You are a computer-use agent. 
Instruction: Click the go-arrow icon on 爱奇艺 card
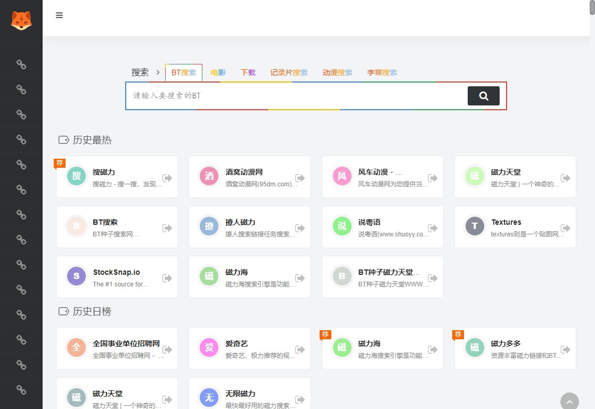click(300, 349)
